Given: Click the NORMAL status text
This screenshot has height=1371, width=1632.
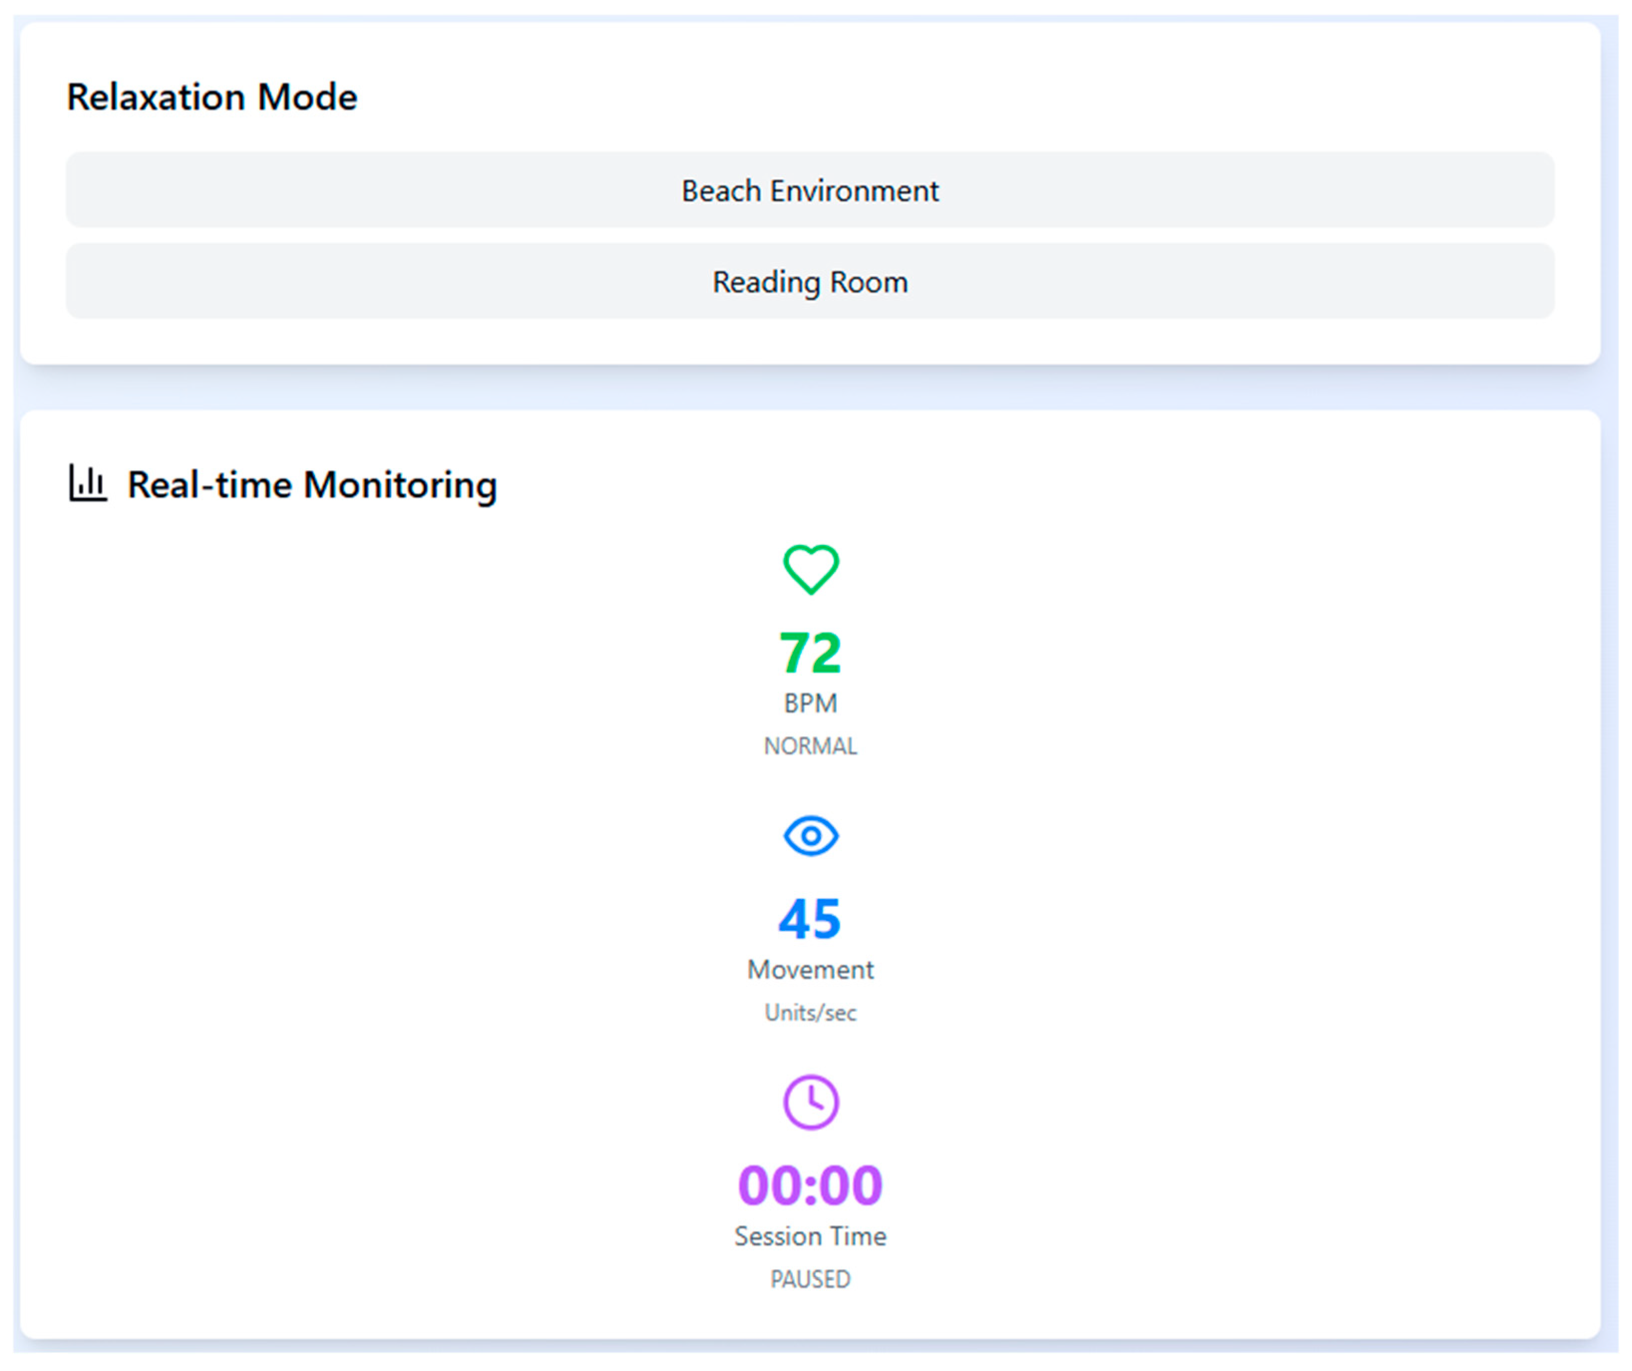Looking at the screenshot, I should point(810,746).
